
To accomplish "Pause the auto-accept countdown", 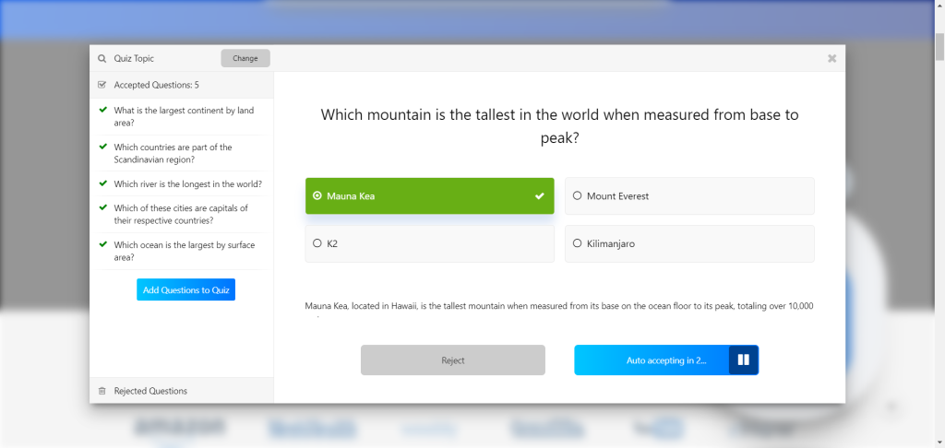I will pyautogui.click(x=743, y=360).
